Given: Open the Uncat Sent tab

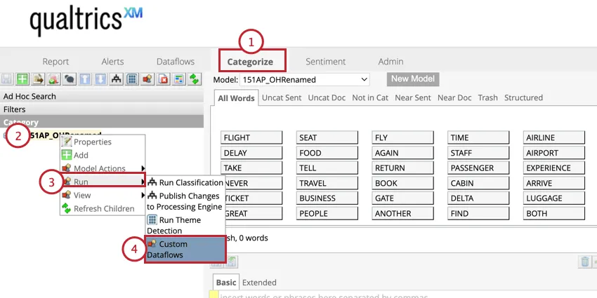Looking at the screenshot, I should 281,97.
